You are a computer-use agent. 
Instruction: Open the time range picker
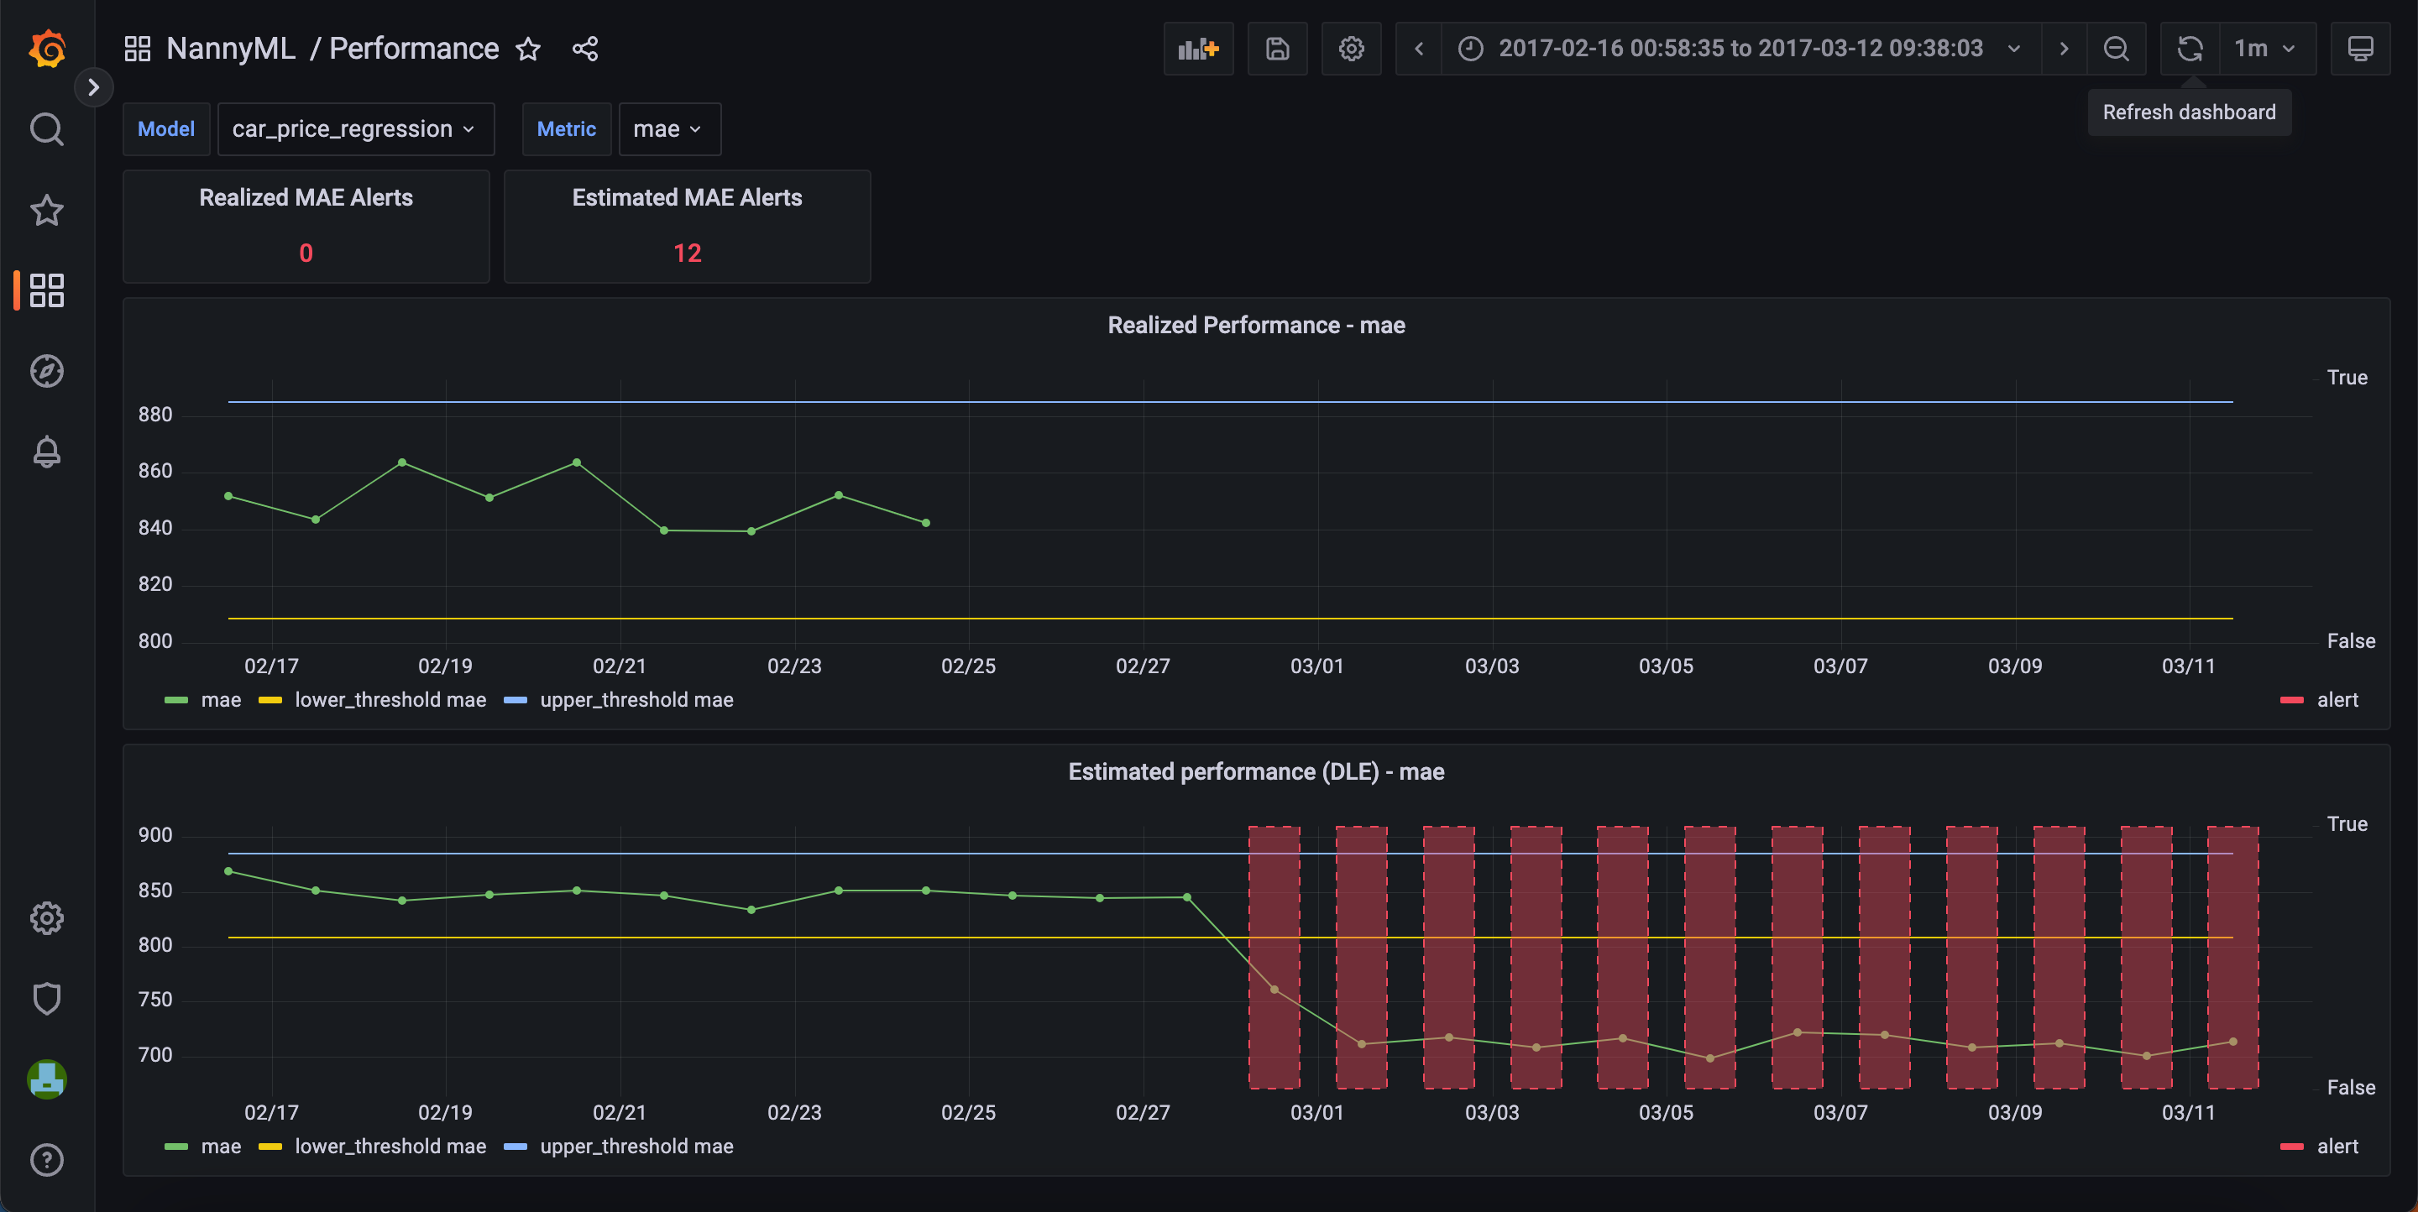(1740, 49)
